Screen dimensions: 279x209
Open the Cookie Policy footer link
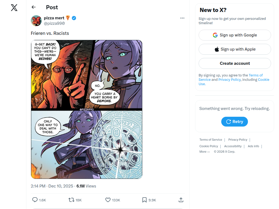point(208,146)
